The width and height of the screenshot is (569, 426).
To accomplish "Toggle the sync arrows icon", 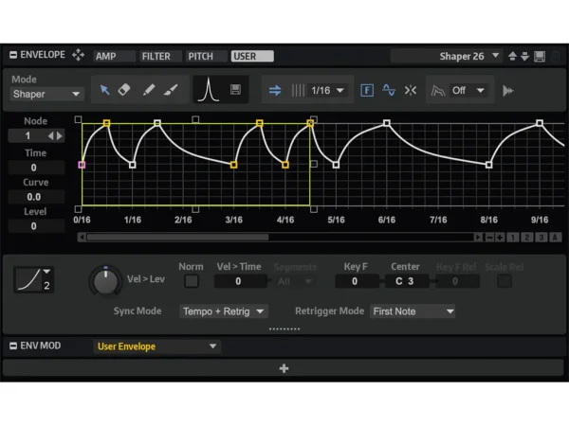I will pos(276,90).
